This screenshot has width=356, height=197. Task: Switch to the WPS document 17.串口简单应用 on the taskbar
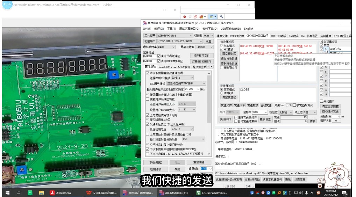(102, 193)
